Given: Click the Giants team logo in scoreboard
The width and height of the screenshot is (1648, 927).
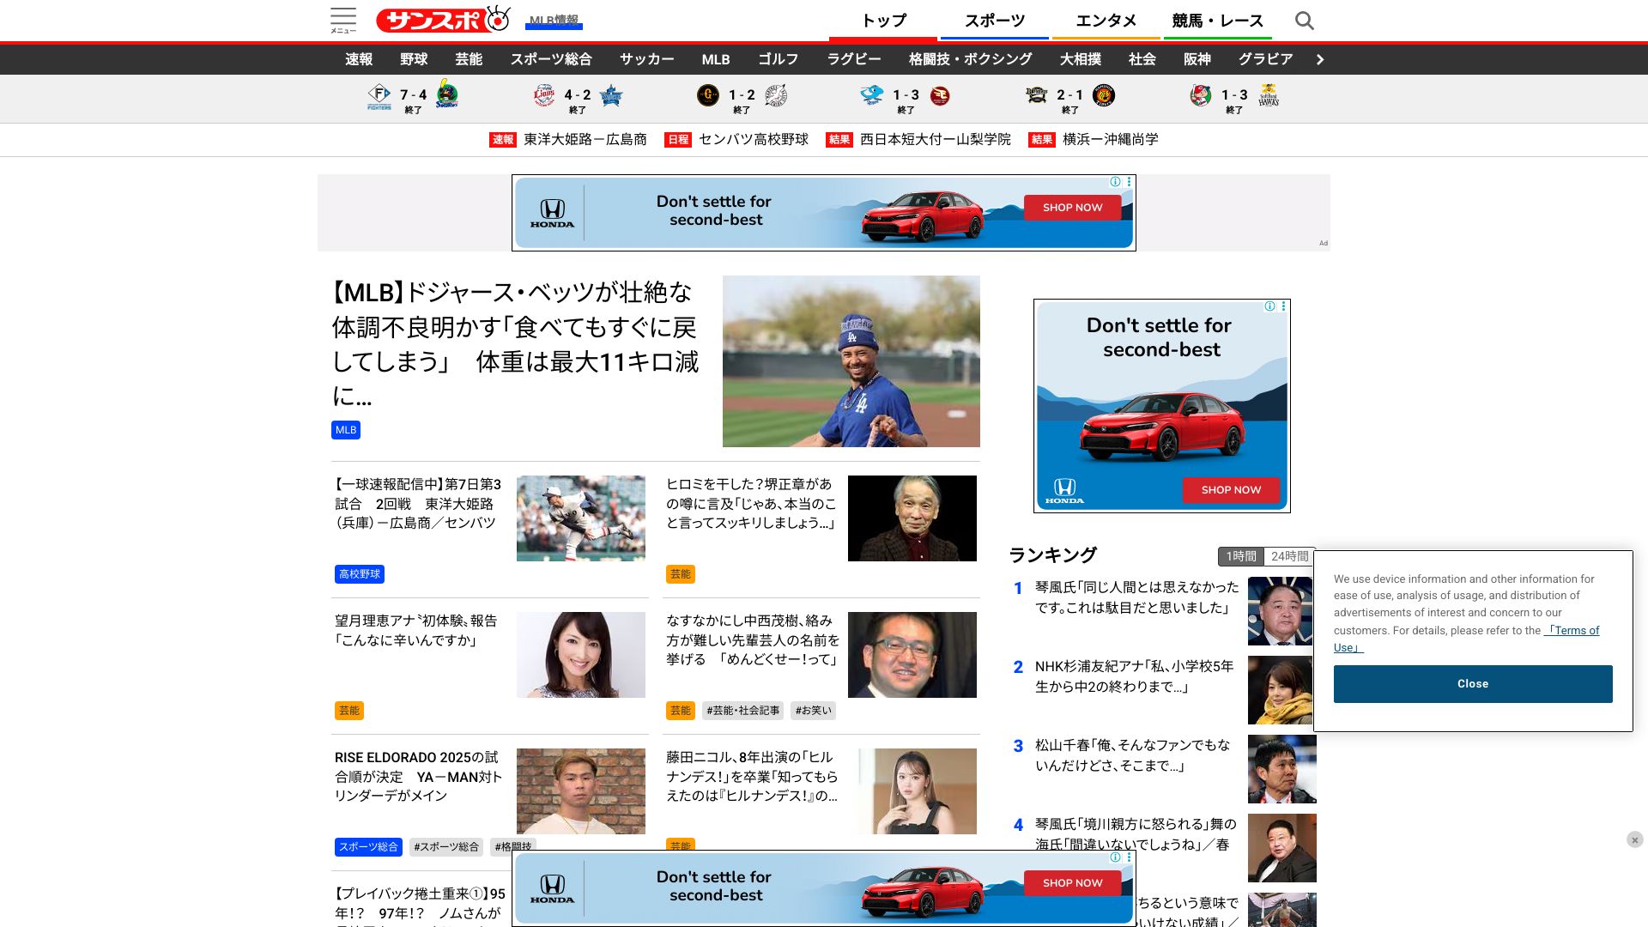Looking at the screenshot, I should (x=707, y=95).
